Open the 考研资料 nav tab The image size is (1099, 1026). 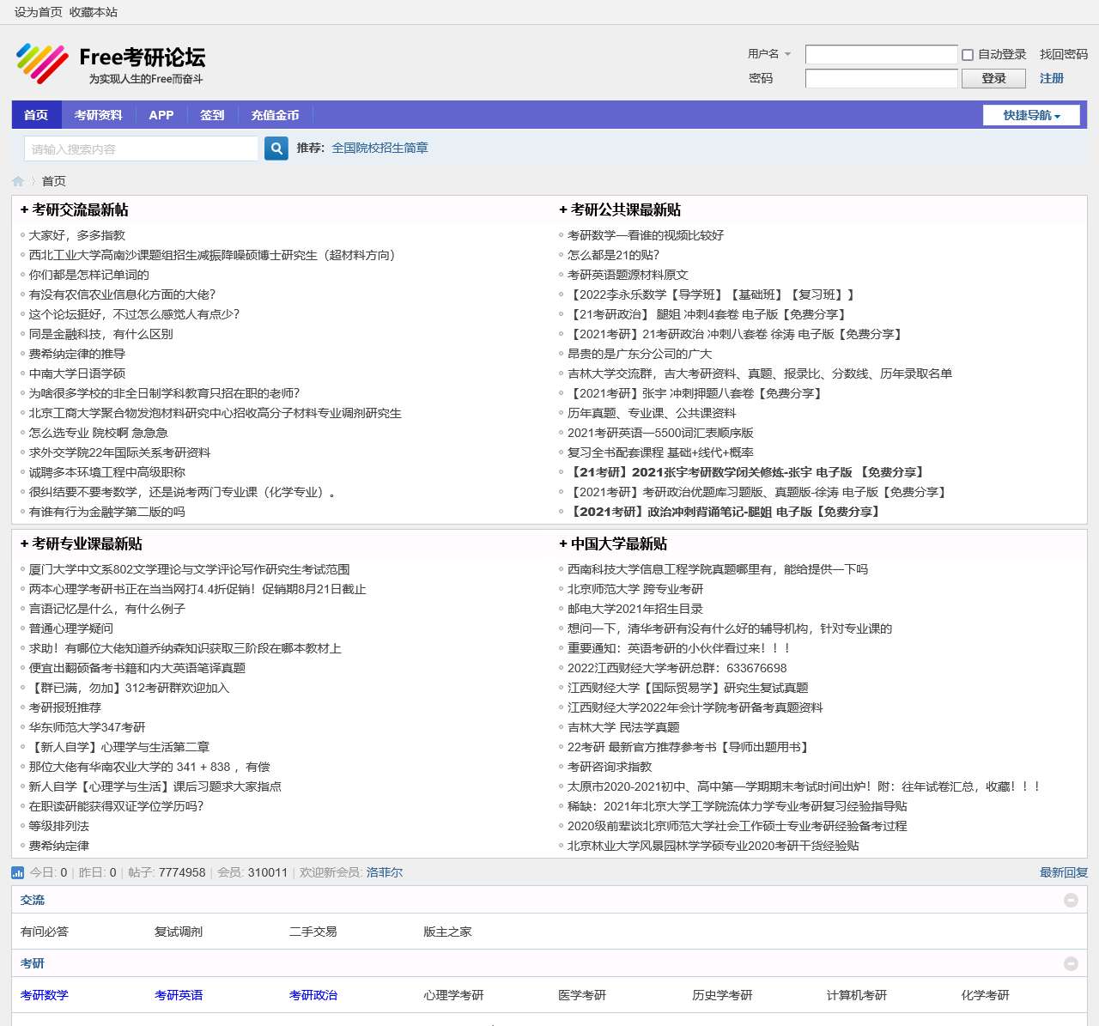98,115
